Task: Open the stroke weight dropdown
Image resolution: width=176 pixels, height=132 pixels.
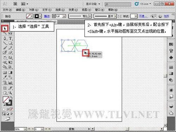Action: coord(64,16)
